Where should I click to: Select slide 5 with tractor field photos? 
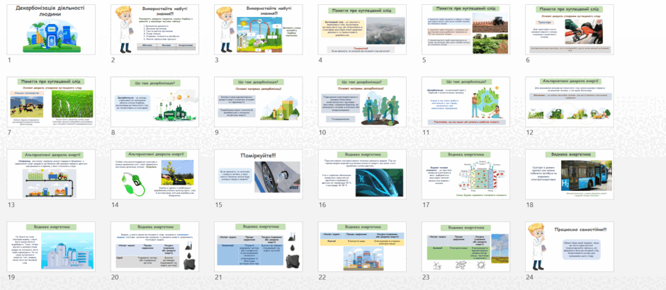[465, 29]
